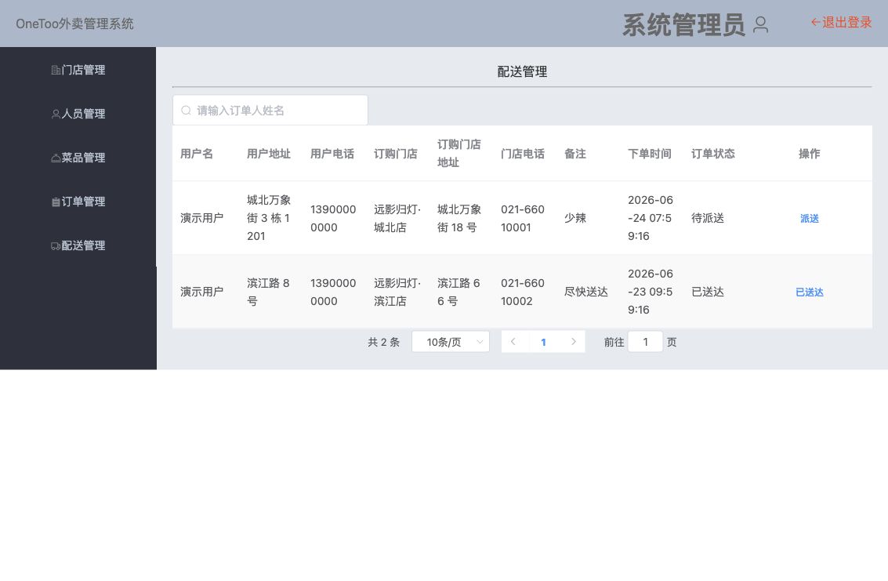Click the 操作 column header

point(810,154)
